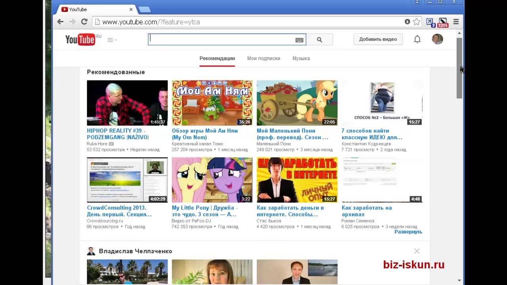Open the palm trees video thumbnail
Image resolution: width=507 pixels, height=285 pixels.
(127, 272)
